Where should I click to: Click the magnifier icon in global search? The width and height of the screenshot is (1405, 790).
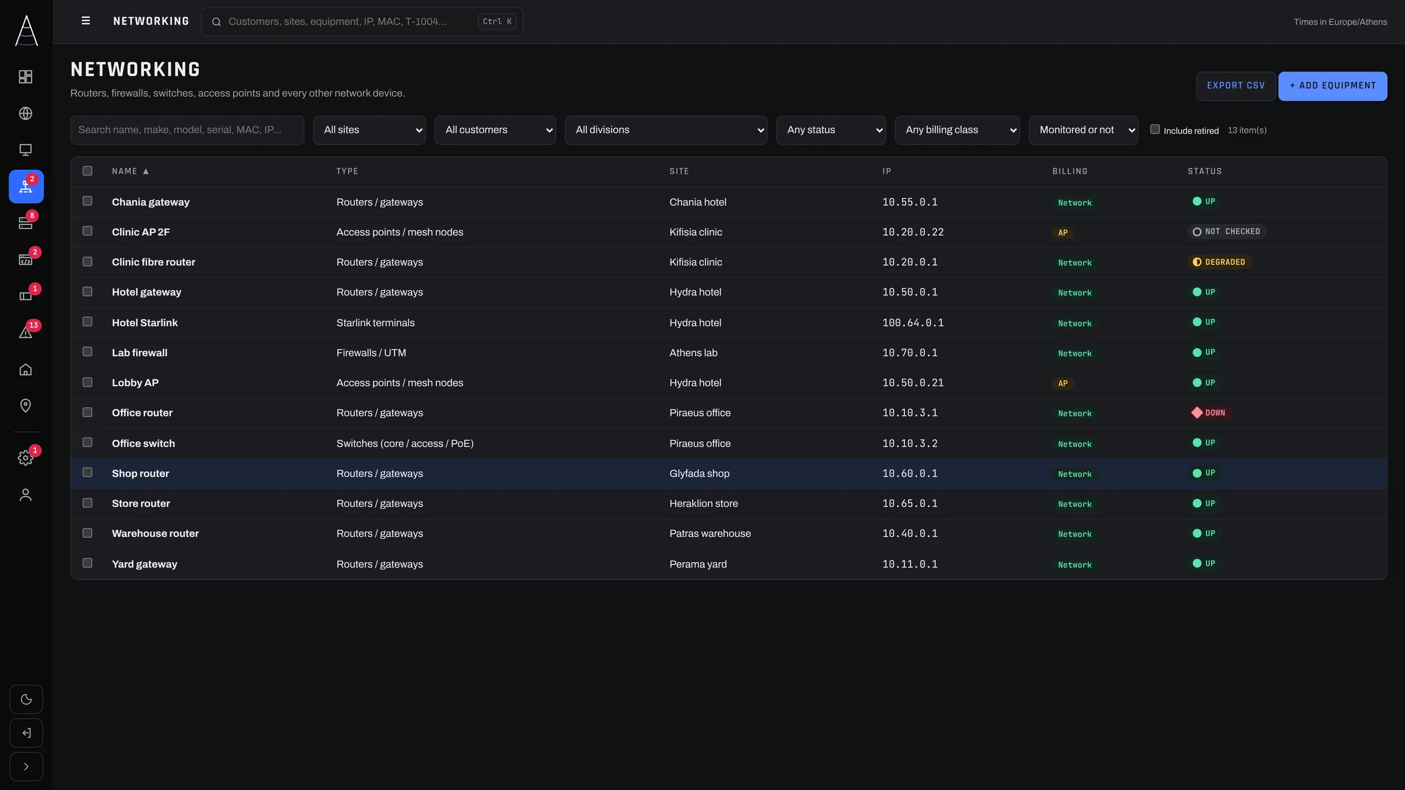coord(216,22)
